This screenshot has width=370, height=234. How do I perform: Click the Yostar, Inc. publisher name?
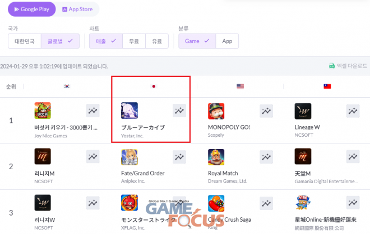click(x=132, y=136)
